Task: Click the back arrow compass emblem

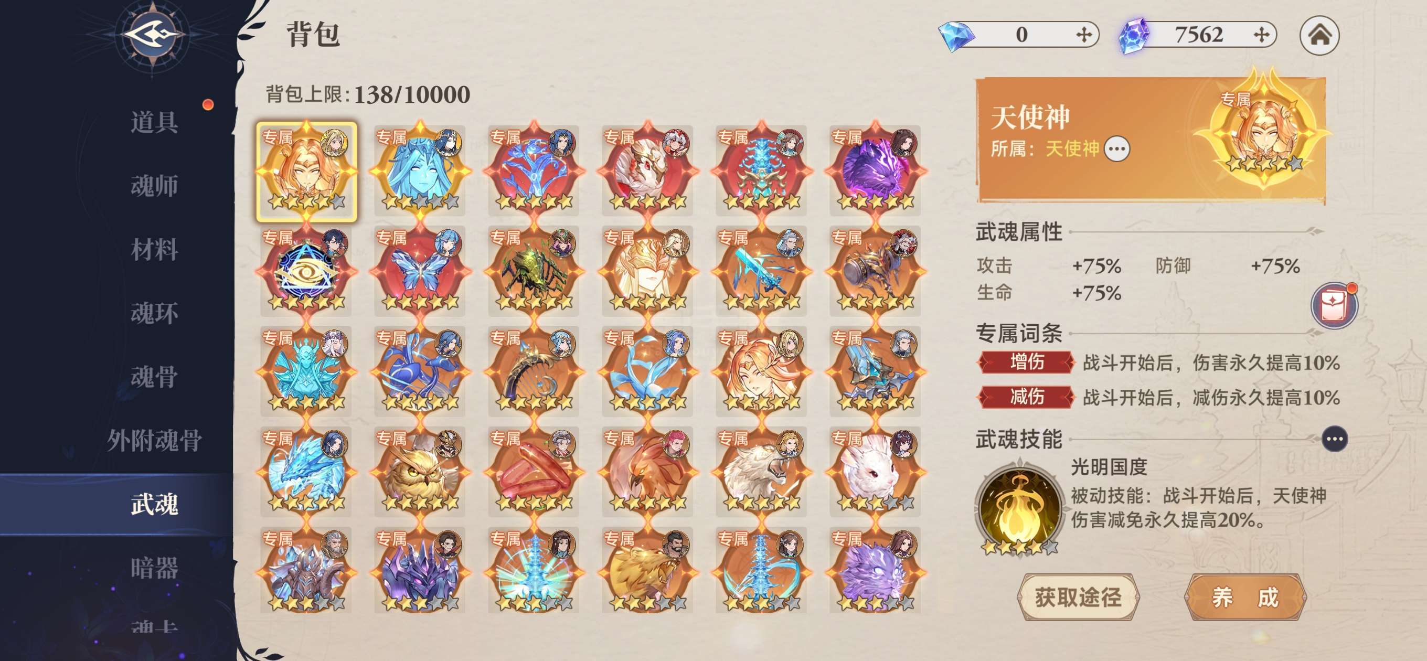Action: pos(152,35)
